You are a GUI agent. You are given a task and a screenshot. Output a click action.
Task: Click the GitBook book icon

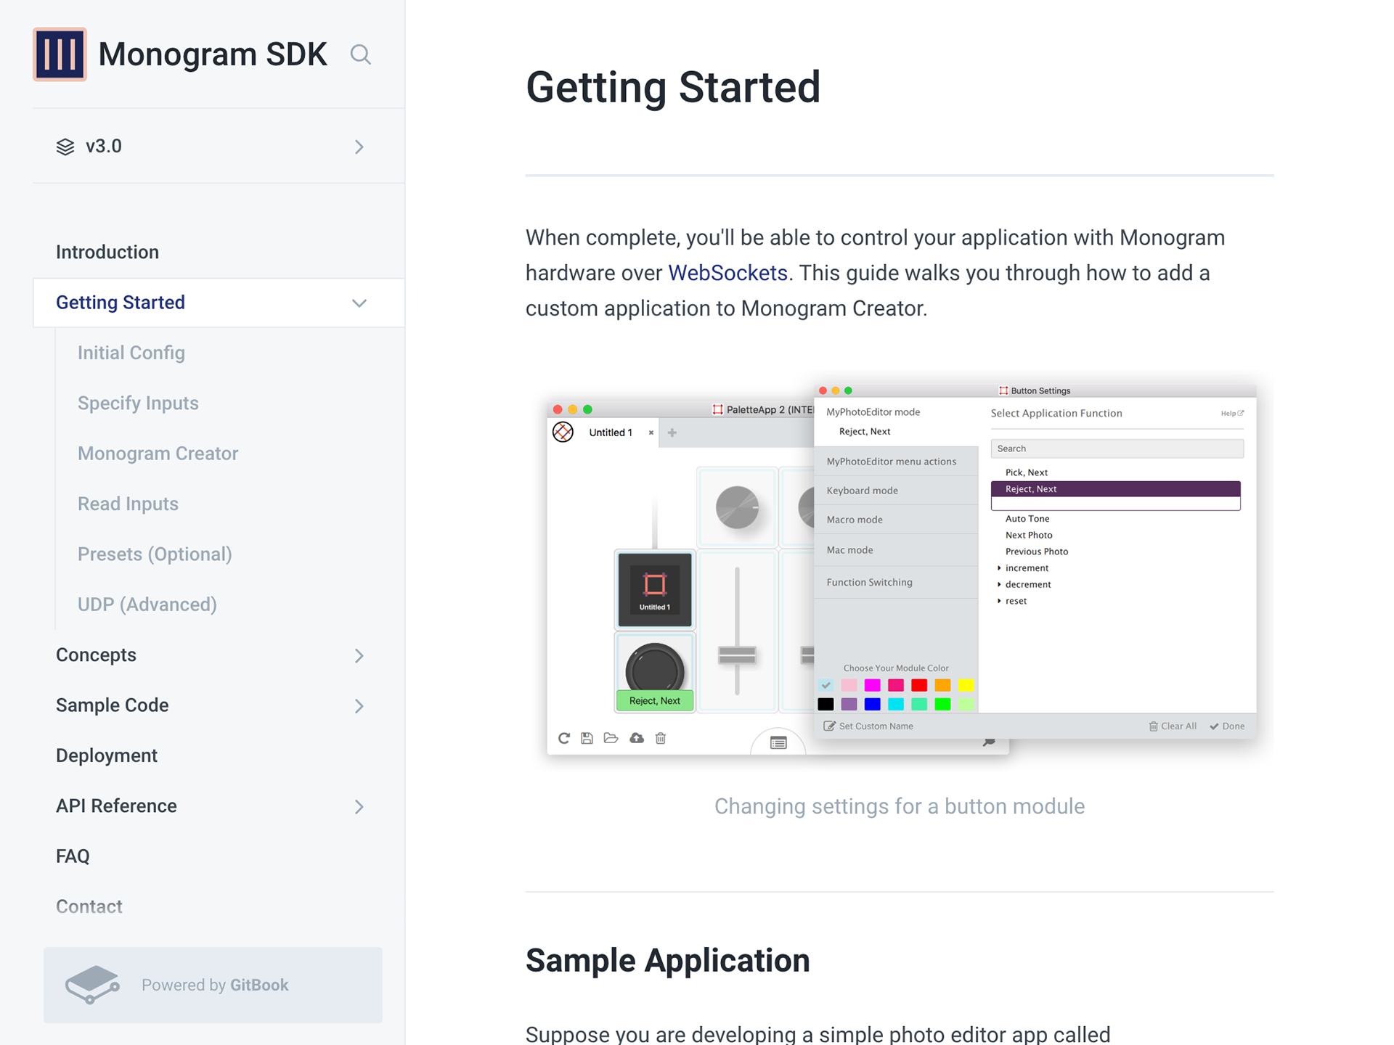[x=92, y=985]
